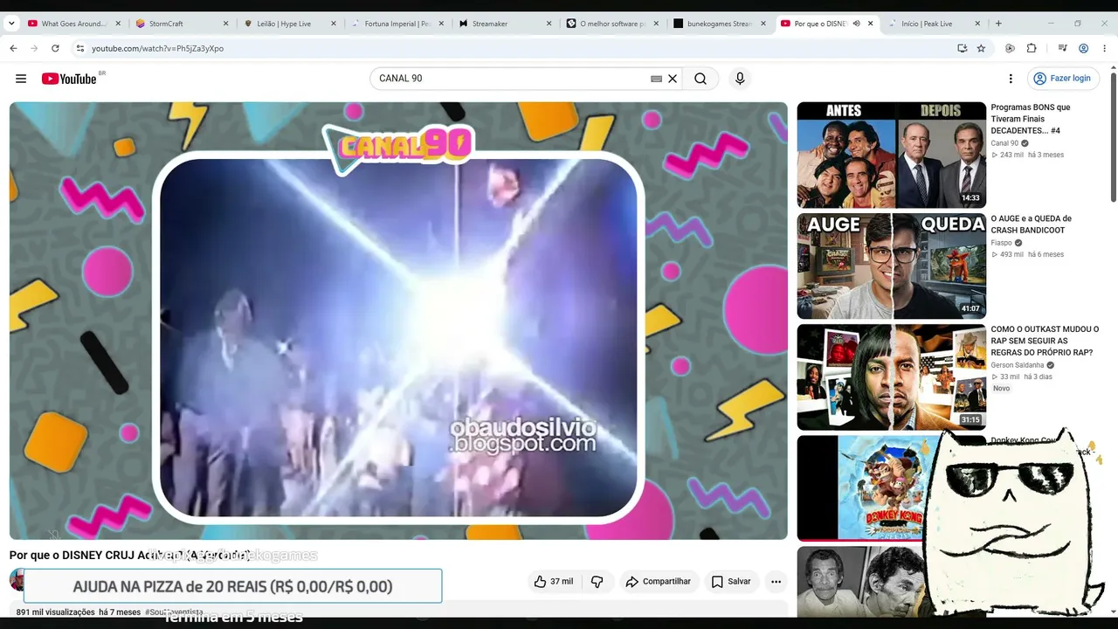
Task: Switch to the Leilão | Hype Live tab
Action: click(x=289, y=24)
